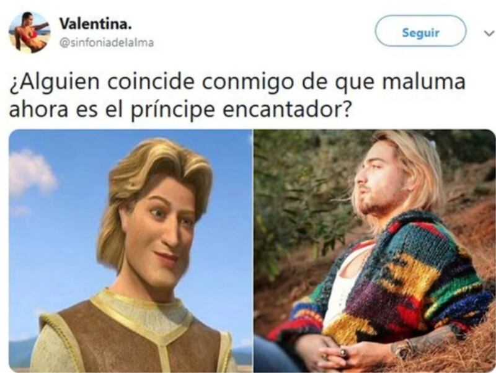This screenshot has width=496, height=373.
Task: Open the left animated prince image
Action: [130, 251]
